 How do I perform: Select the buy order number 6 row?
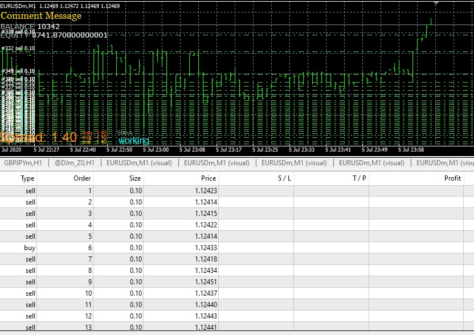(237, 248)
